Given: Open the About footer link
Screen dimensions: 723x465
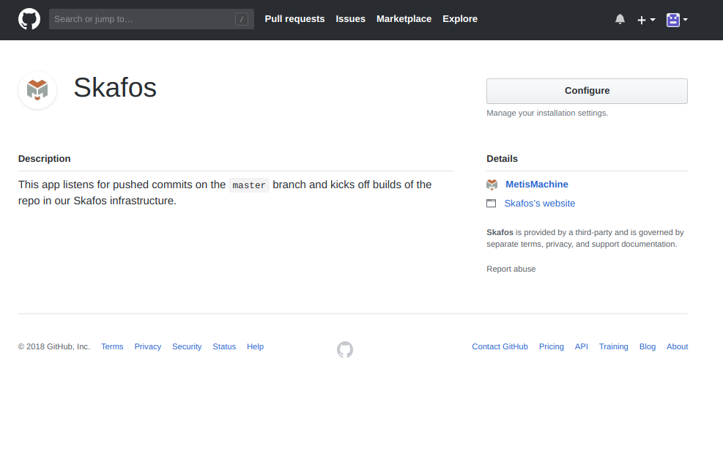Looking at the screenshot, I should tap(677, 346).
